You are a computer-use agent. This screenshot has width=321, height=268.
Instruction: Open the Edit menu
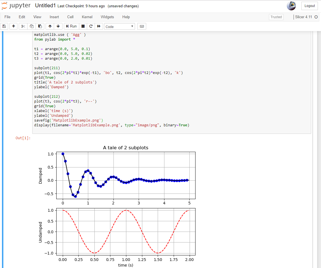(x=22, y=17)
